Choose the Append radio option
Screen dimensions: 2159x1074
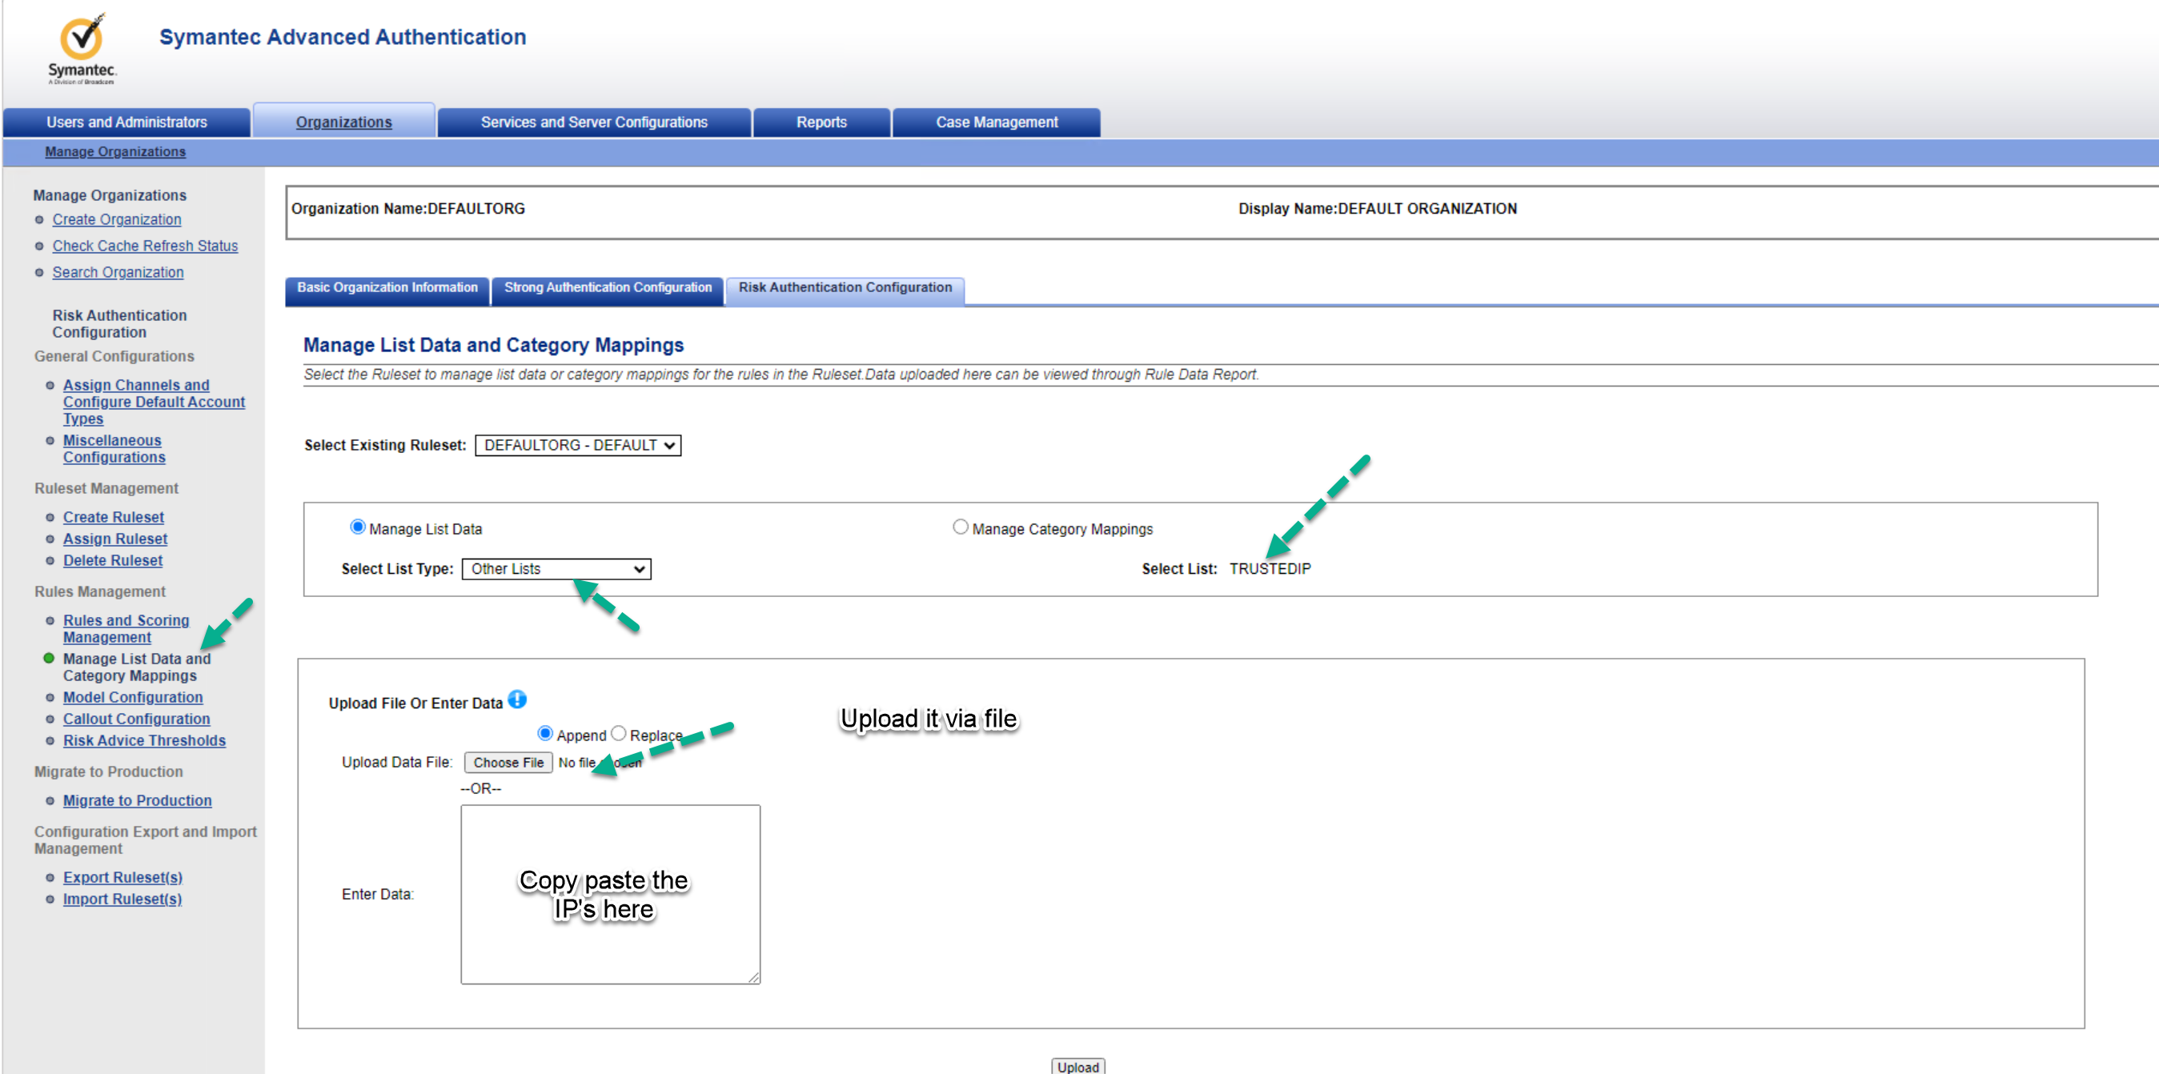click(x=545, y=734)
